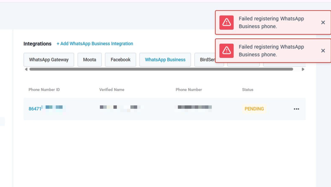Viewport: 331px width, 187px height.
Task: Switch to the WhatsApp Gateway tab
Action: pyautogui.click(x=49, y=60)
